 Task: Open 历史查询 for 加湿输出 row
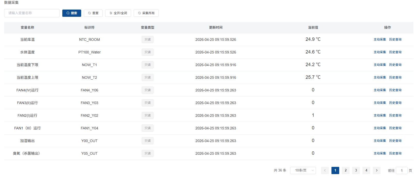395,141
